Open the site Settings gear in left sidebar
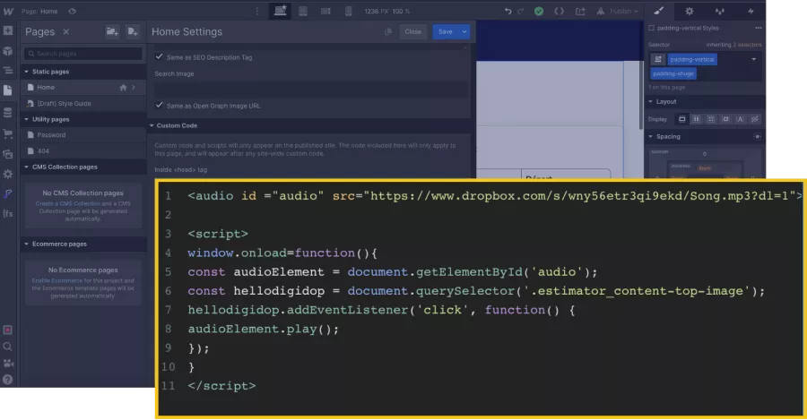 [8, 174]
